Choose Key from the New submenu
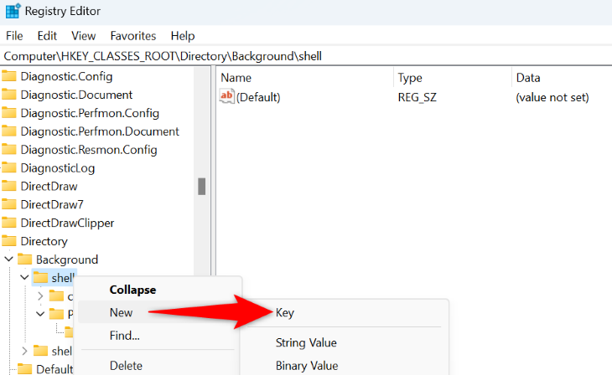 point(285,312)
